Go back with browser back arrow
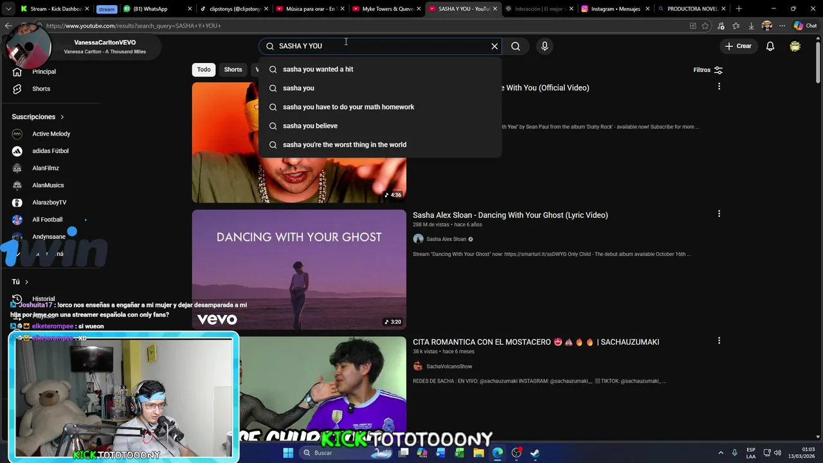The width and height of the screenshot is (823, 463). pyautogui.click(x=8, y=26)
